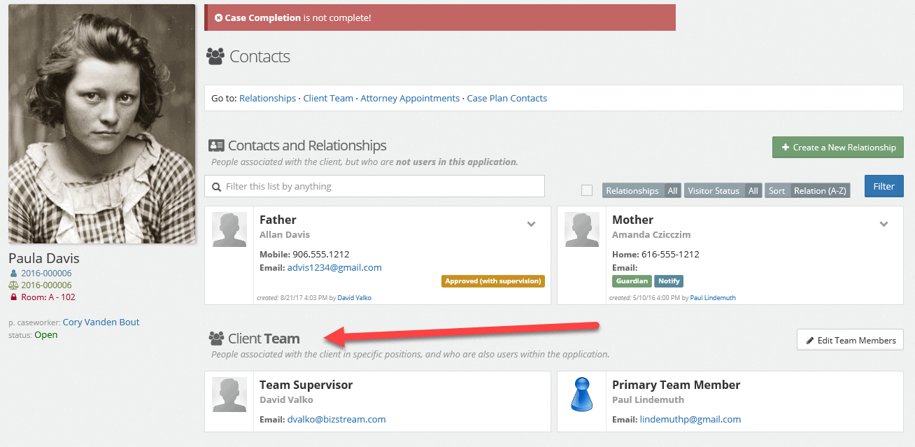
Task: Jump to Case Plan Contacts section link
Action: [507, 99]
